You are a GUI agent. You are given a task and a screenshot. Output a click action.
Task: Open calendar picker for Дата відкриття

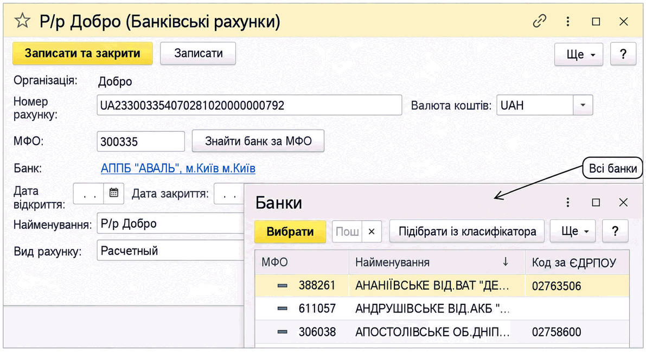(x=114, y=193)
